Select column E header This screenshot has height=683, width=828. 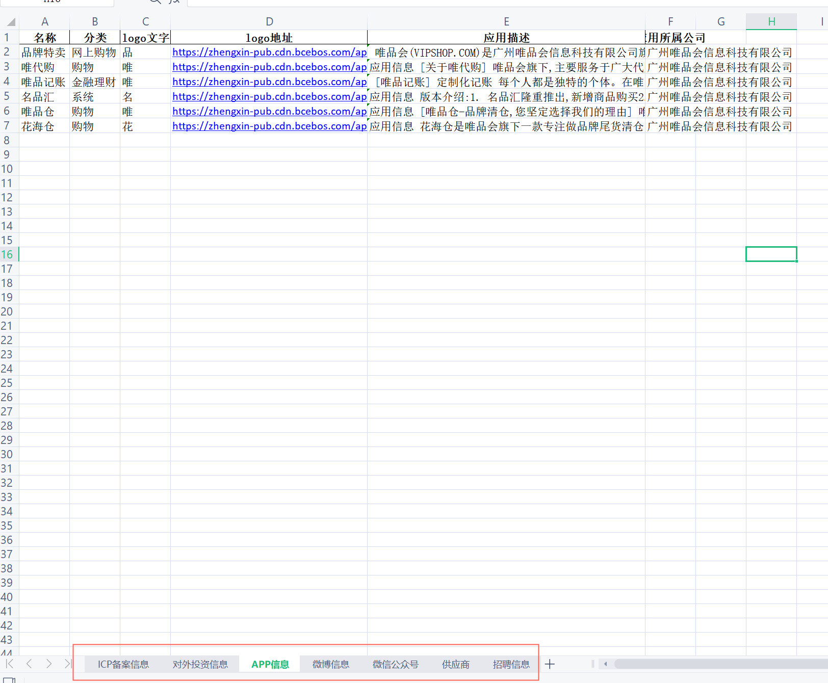click(506, 21)
